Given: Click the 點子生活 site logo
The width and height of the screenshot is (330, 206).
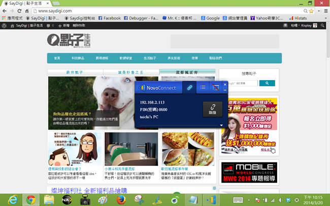Looking at the screenshot, I should click(x=69, y=41).
